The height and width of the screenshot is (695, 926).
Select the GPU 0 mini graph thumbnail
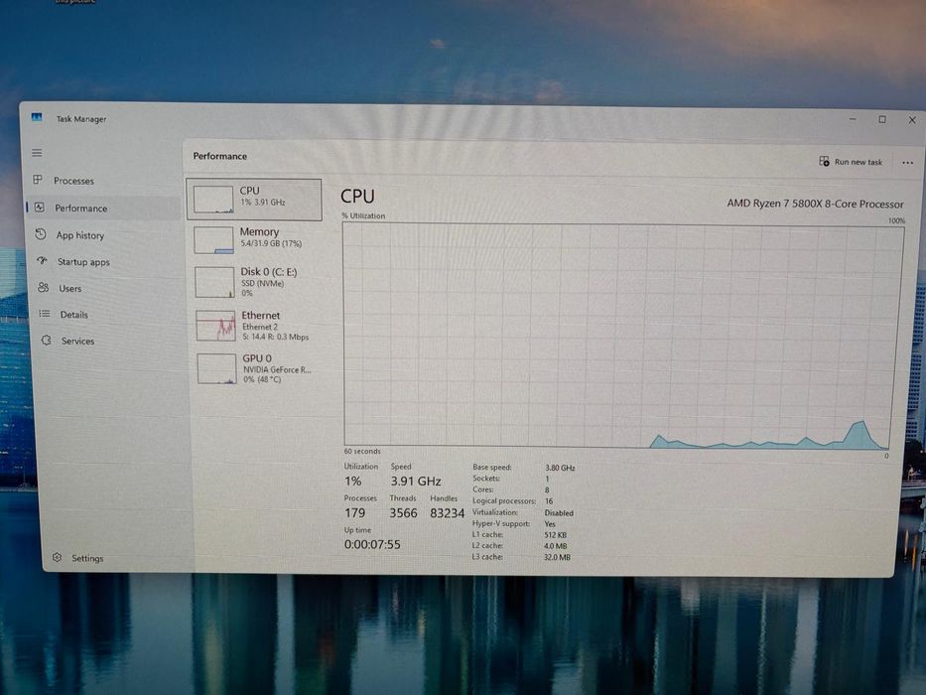pos(216,369)
